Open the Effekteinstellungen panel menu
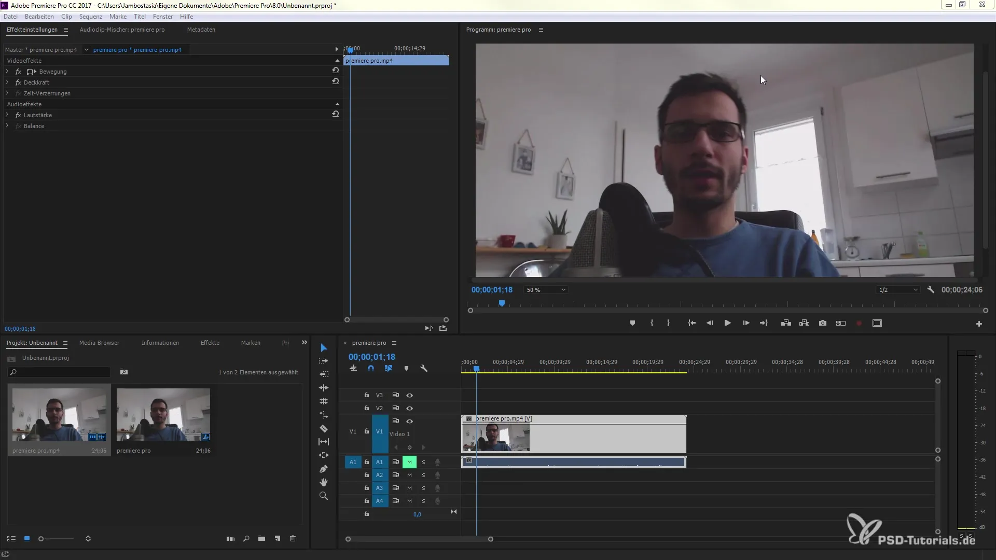This screenshot has height=560, width=996. click(x=66, y=30)
